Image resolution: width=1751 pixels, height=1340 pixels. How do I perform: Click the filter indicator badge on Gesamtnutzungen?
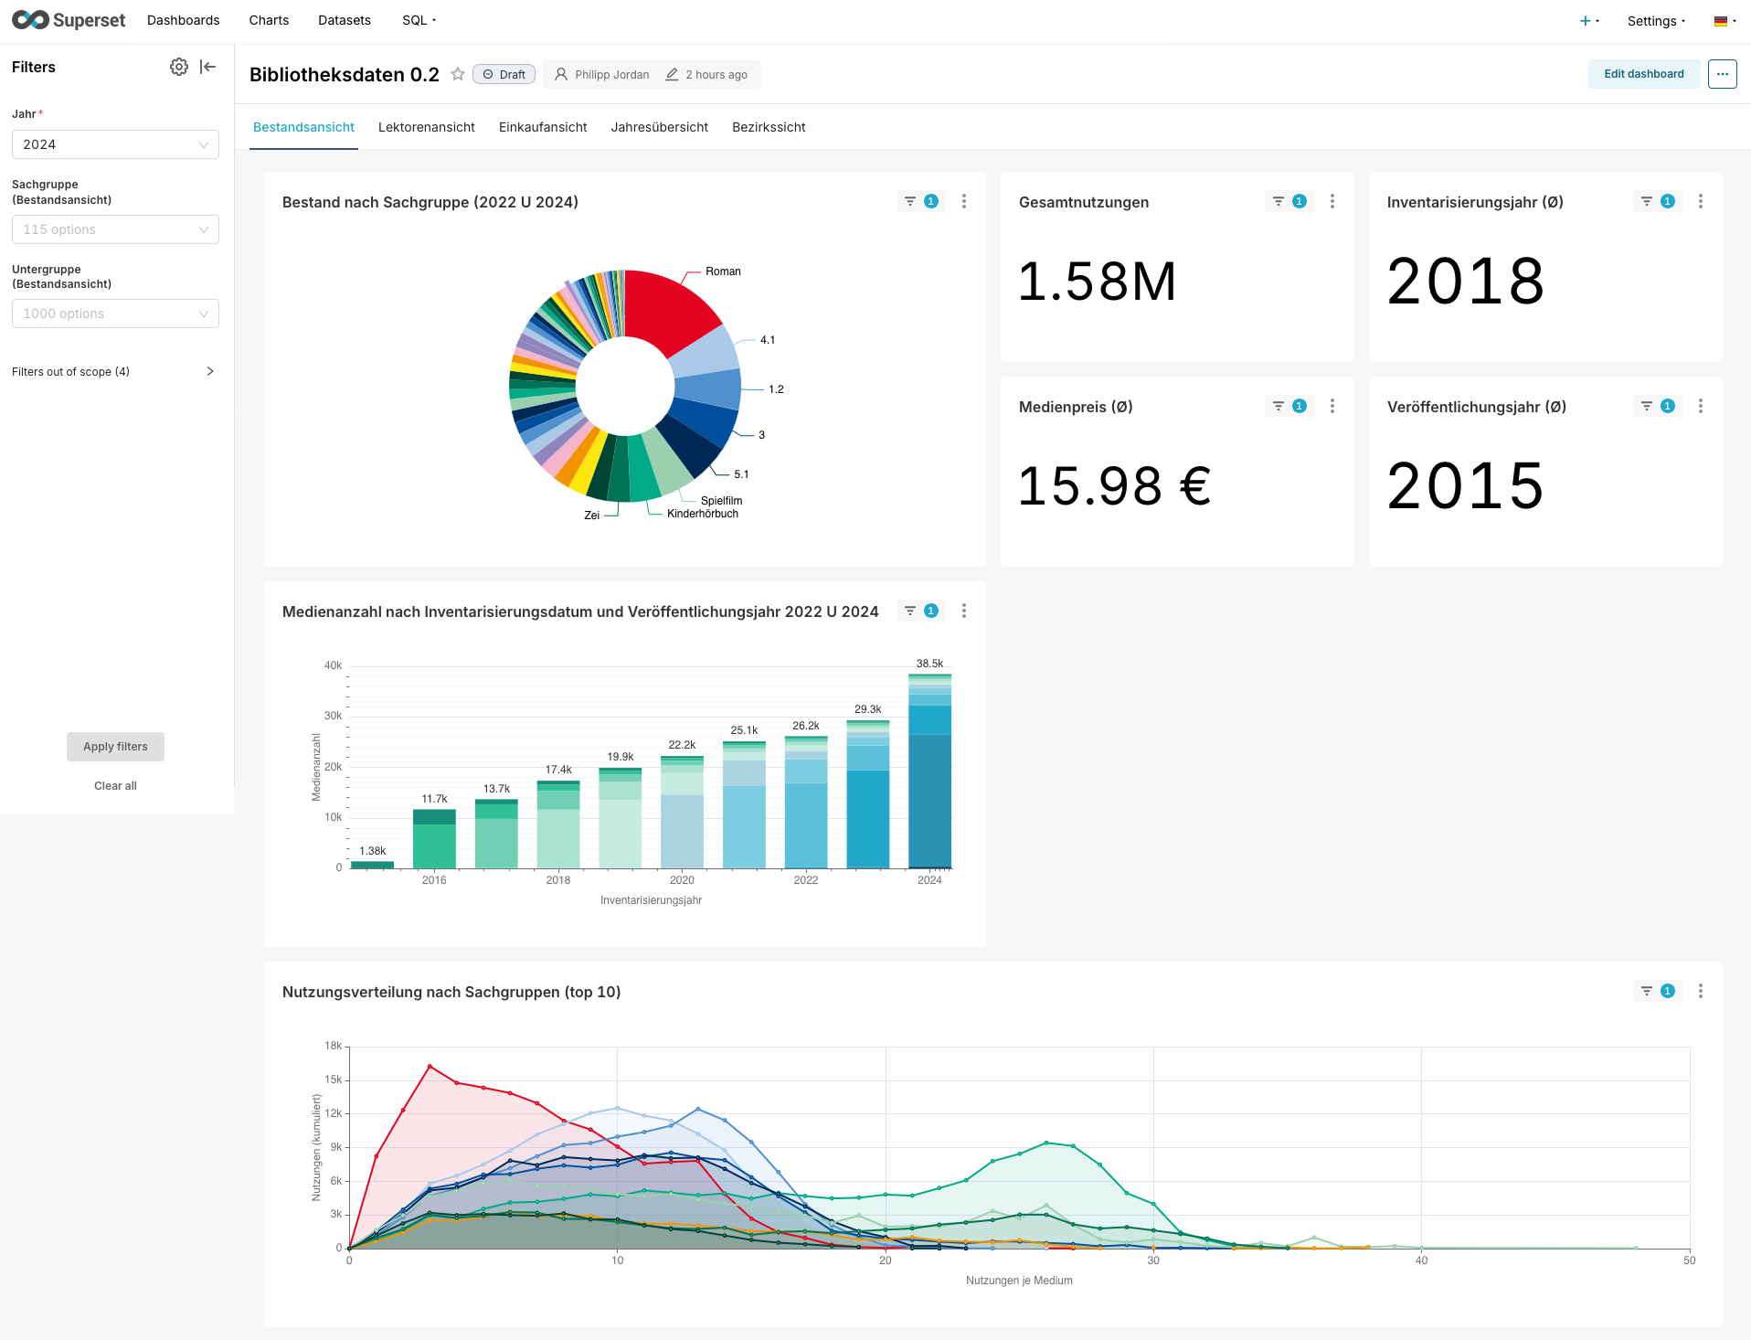[x=1299, y=201]
